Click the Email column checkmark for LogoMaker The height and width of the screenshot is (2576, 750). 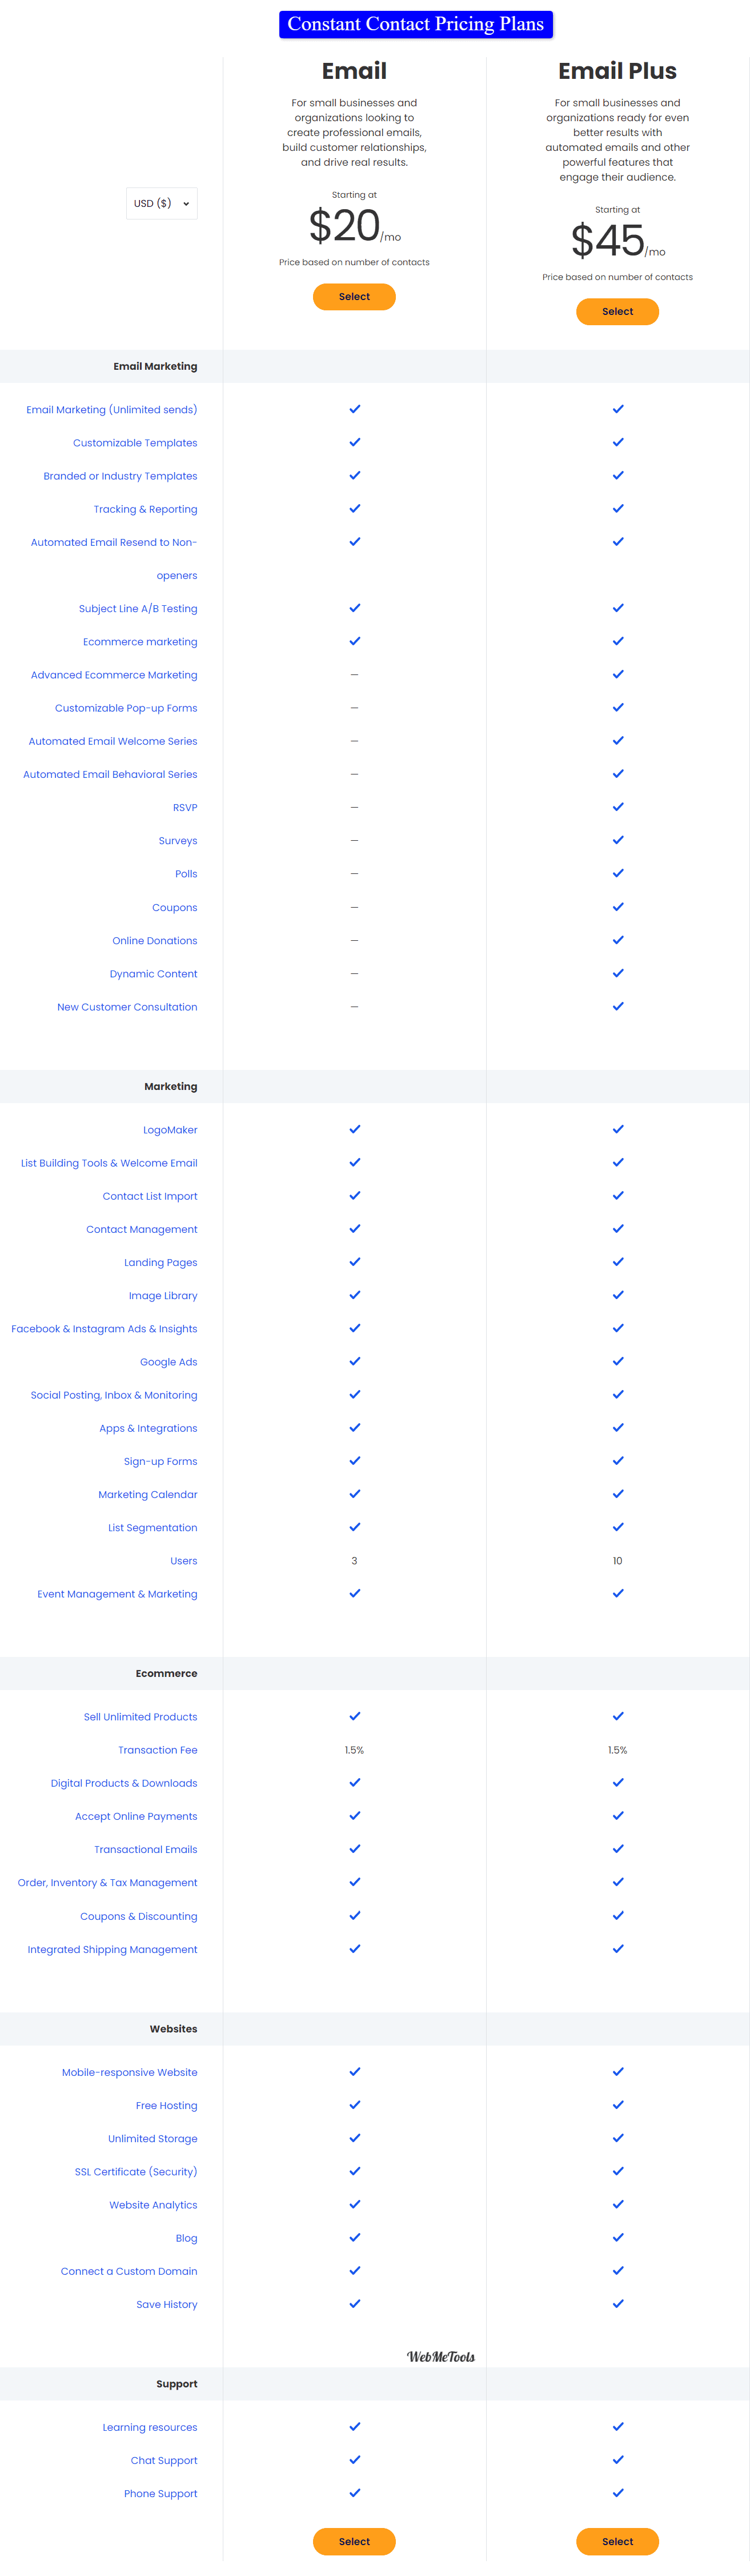[x=354, y=1129]
